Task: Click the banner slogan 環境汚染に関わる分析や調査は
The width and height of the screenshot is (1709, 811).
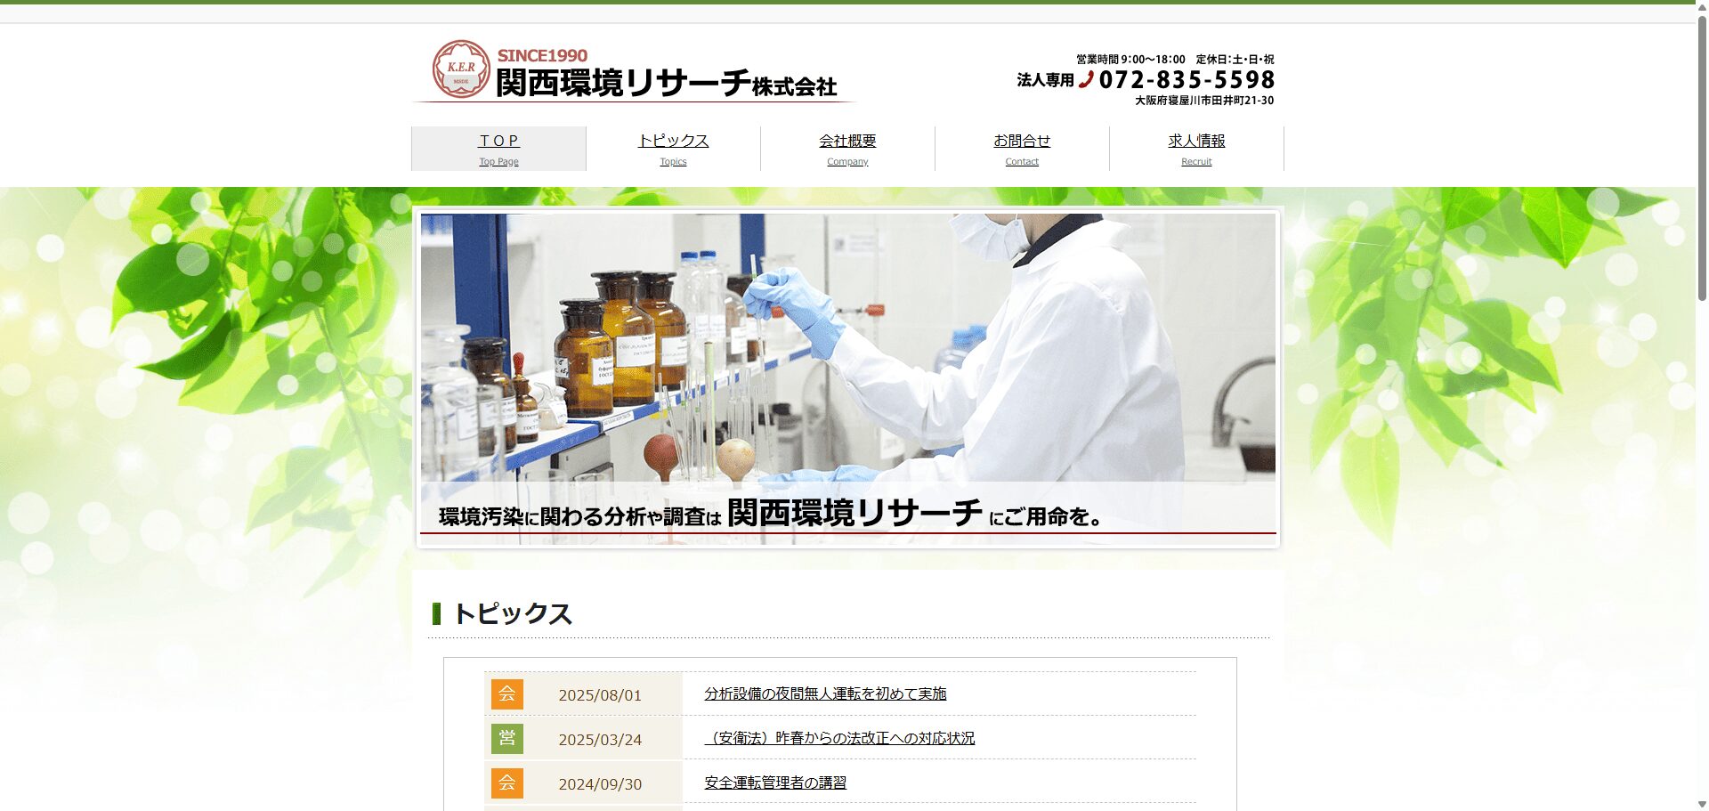Action: point(579,516)
